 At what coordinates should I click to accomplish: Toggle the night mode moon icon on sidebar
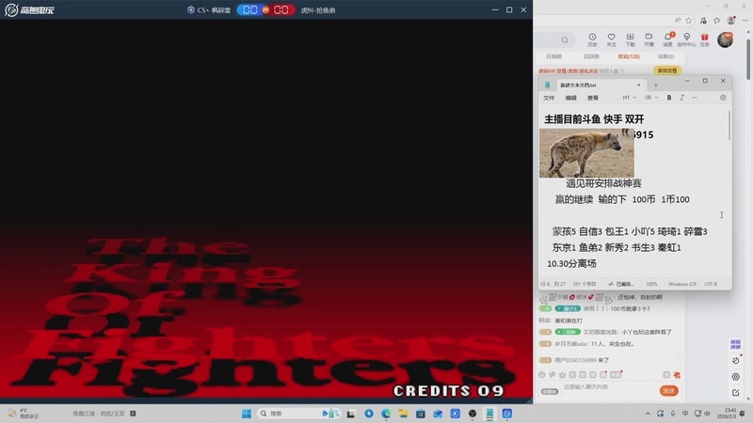(x=736, y=360)
